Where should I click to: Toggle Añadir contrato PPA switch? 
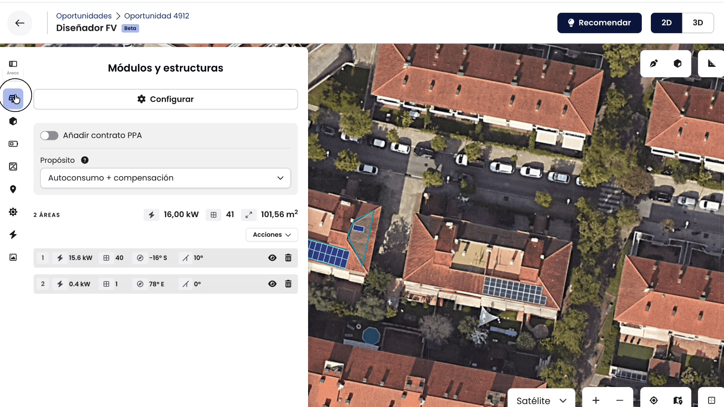point(49,135)
